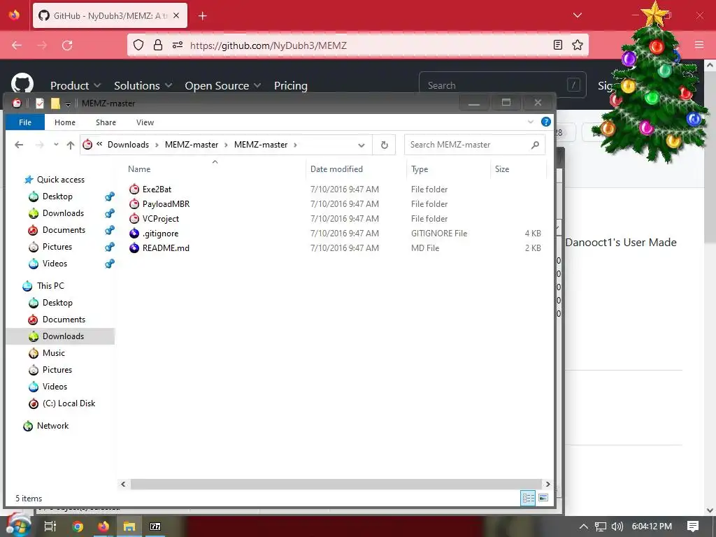Click the new folder quick access toolbar icon
Viewport: 716px width, 537px height.
[55, 103]
